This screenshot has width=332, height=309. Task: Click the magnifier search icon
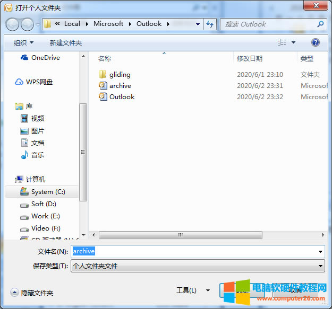pos(320,24)
